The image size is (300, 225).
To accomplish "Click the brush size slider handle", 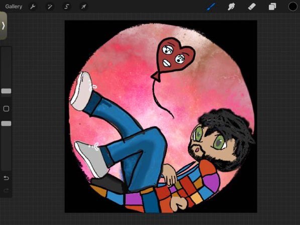I will coord(6,91).
